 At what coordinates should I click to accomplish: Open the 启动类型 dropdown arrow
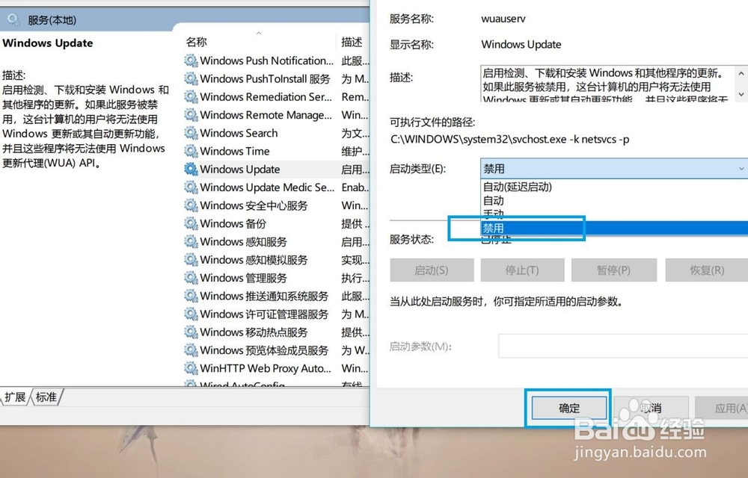(x=741, y=169)
